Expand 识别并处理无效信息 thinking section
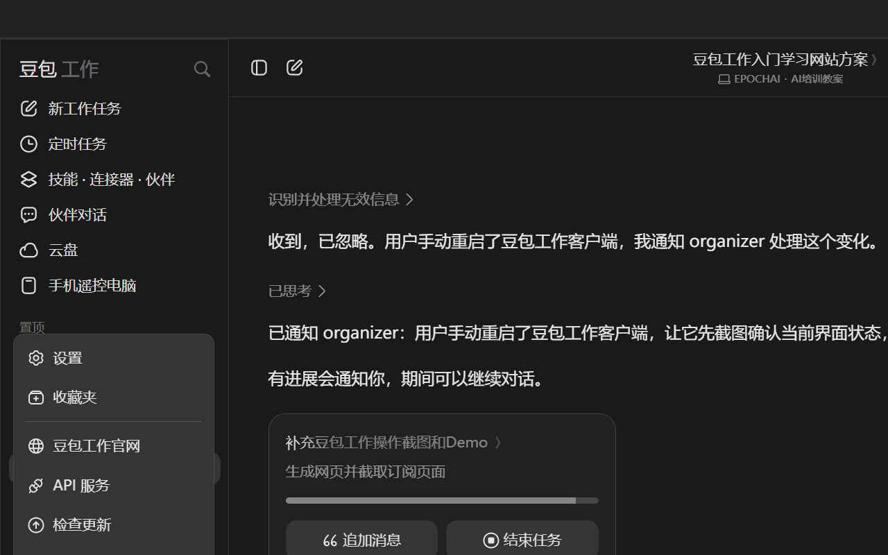The width and height of the screenshot is (888, 555). coord(341,200)
